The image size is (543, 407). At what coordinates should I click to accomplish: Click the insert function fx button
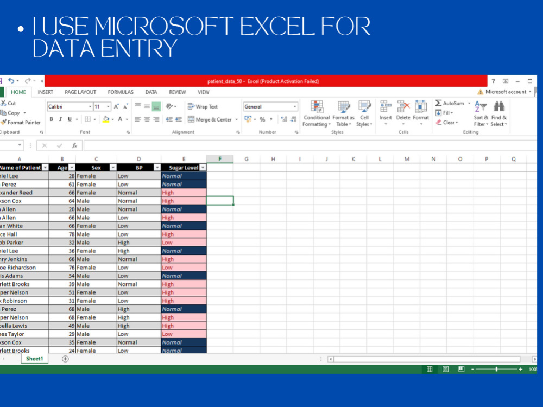(74, 145)
